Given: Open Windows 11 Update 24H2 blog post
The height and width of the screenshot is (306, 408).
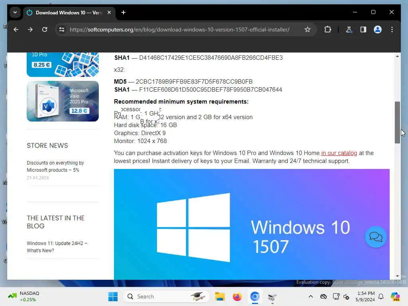Looking at the screenshot, I should [57, 247].
